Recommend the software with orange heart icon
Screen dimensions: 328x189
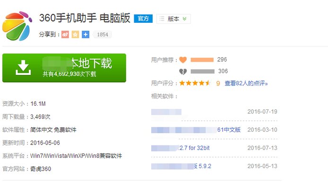click(183, 60)
